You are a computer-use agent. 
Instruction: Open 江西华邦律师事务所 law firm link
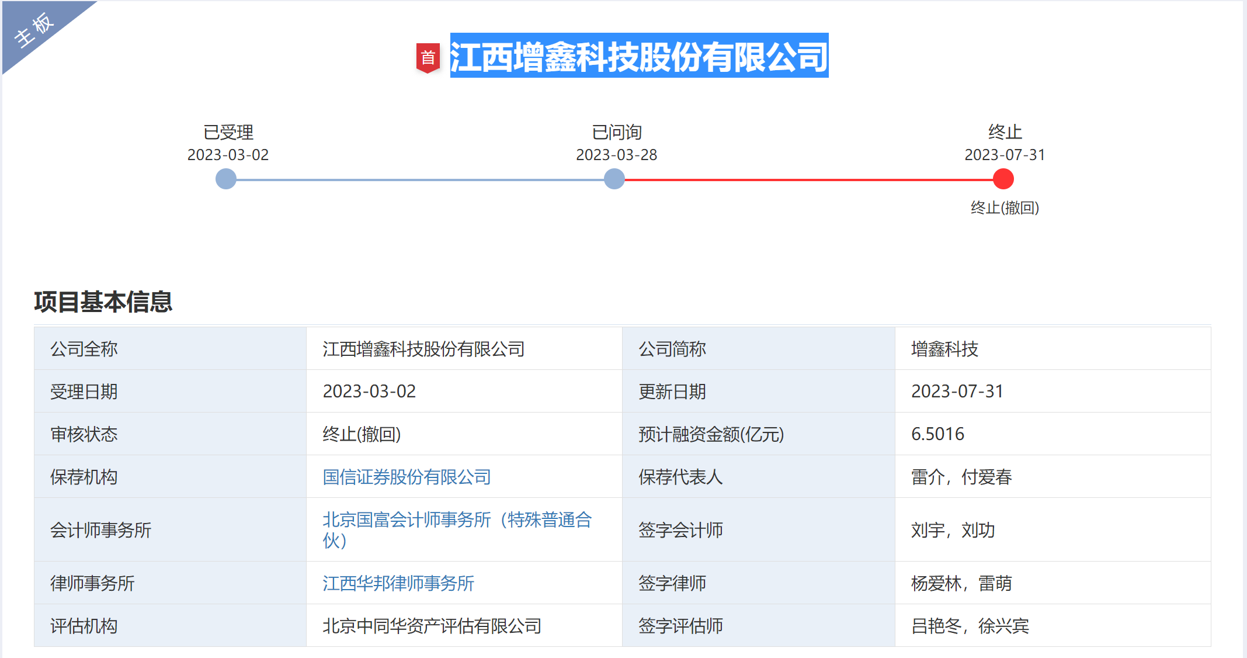pyautogui.click(x=398, y=583)
